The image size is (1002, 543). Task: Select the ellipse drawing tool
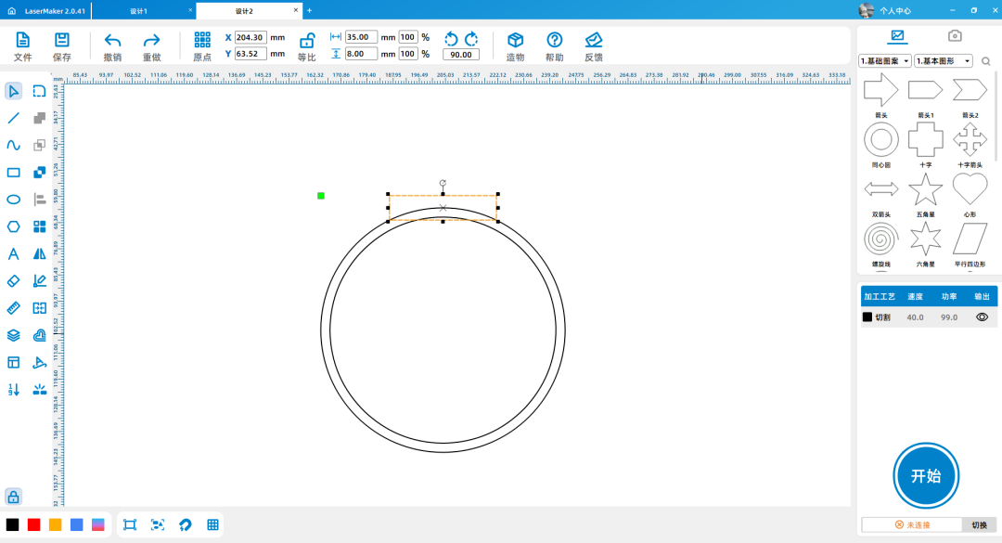coord(14,199)
